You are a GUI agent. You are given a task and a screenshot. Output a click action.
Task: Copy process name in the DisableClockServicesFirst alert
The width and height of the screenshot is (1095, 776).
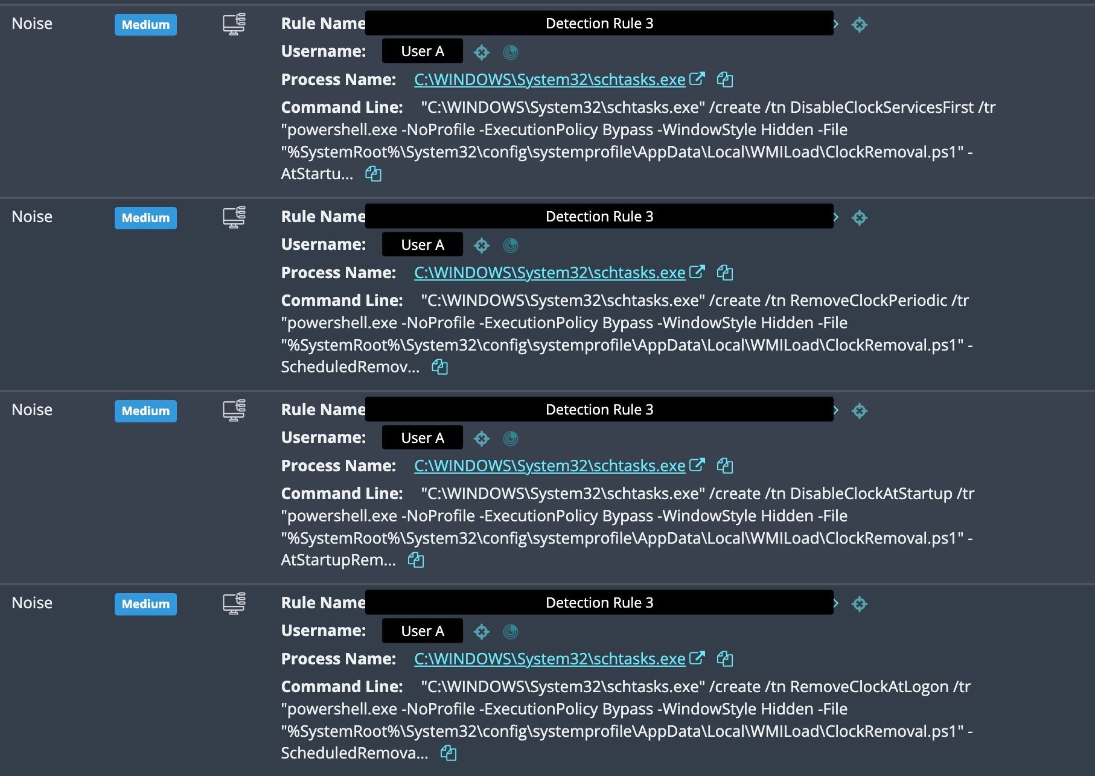point(724,80)
